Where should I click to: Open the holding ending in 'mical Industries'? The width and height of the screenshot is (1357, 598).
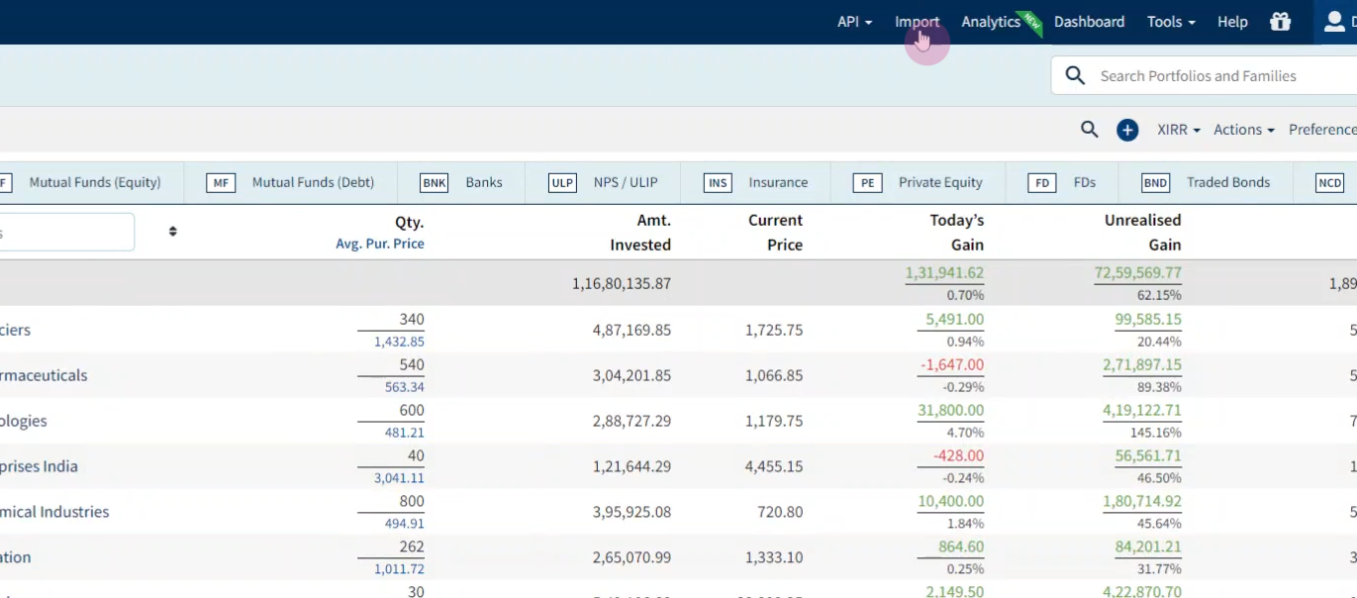(54, 512)
